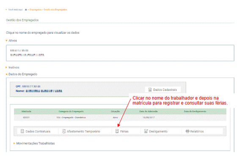Open the Empregados breadcrumb link
This screenshot has width=240, height=157.
(x=36, y=10)
